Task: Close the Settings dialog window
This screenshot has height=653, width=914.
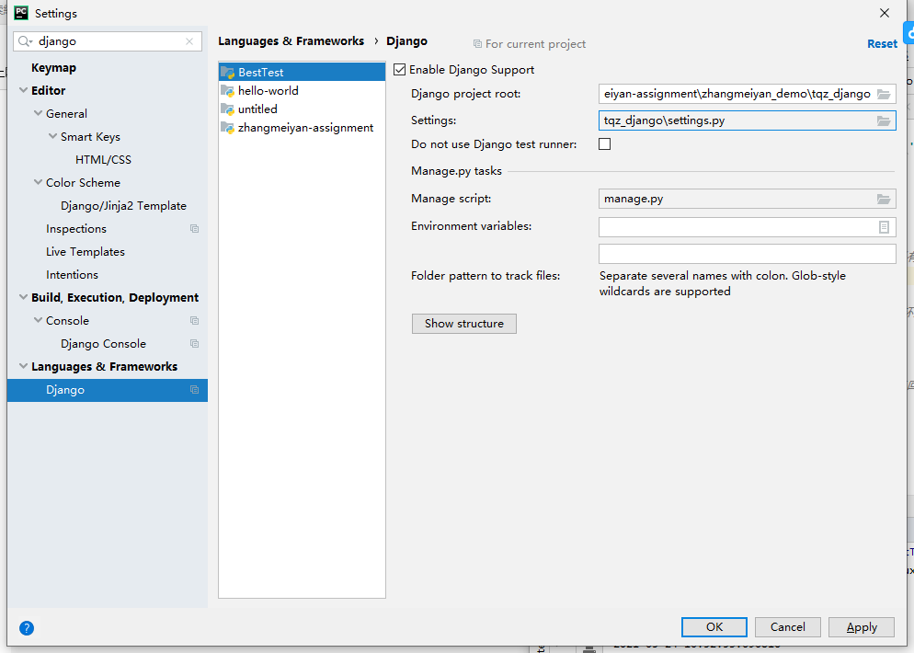Action: click(885, 13)
